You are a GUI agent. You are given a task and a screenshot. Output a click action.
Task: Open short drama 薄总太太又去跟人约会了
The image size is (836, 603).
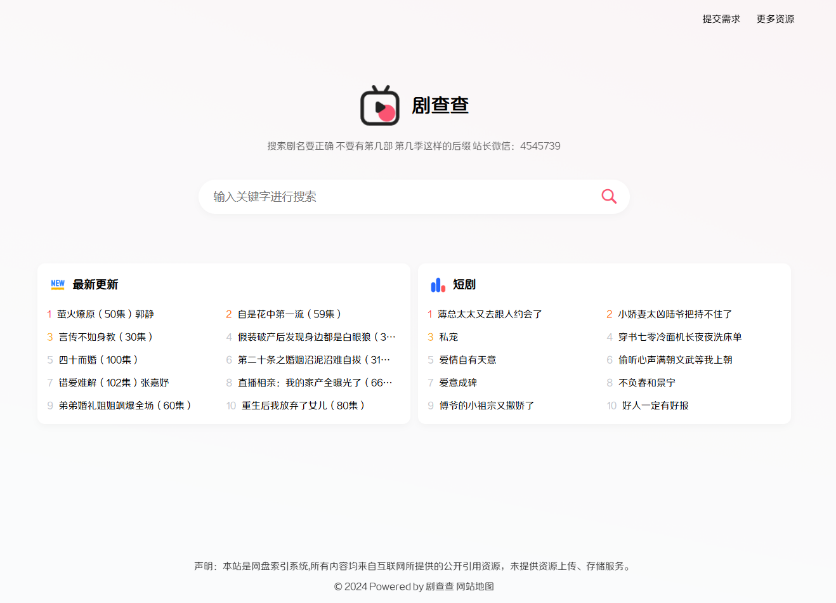(x=490, y=314)
